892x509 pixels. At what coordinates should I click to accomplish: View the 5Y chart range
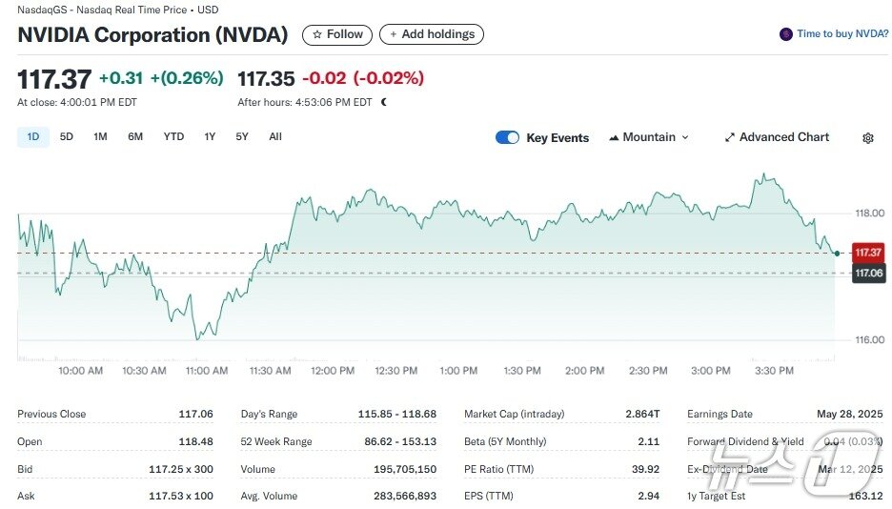point(242,137)
